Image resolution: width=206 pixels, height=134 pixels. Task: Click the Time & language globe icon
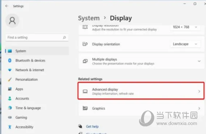[10, 108]
